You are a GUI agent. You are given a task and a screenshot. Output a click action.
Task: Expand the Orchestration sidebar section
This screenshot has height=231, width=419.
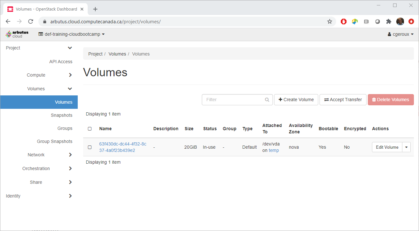point(39,168)
